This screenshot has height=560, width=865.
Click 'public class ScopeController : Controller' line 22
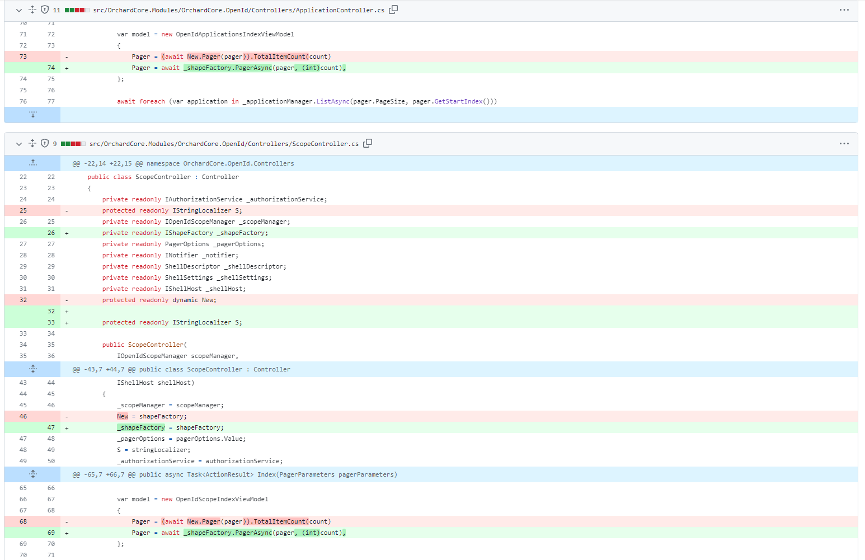click(x=163, y=177)
